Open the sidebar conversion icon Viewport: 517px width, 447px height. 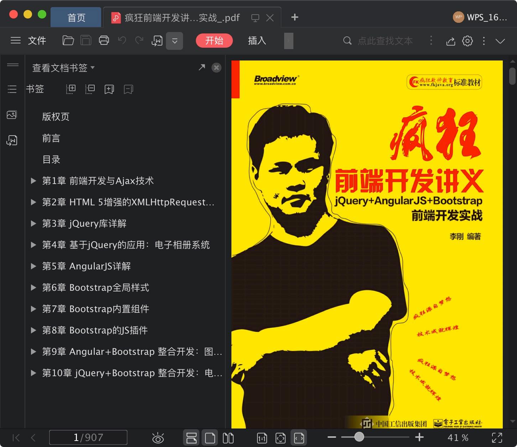point(12,141)
